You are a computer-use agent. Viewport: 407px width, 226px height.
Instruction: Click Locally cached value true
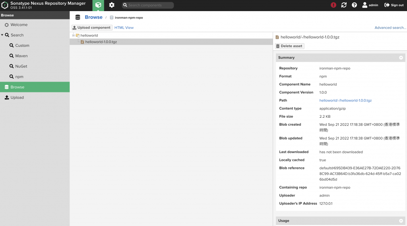[x=322, y=160]
